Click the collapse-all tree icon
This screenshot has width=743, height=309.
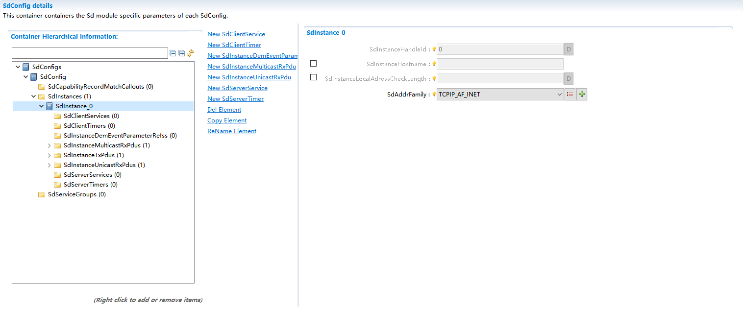pyautogui.click(x=173, y=52)
